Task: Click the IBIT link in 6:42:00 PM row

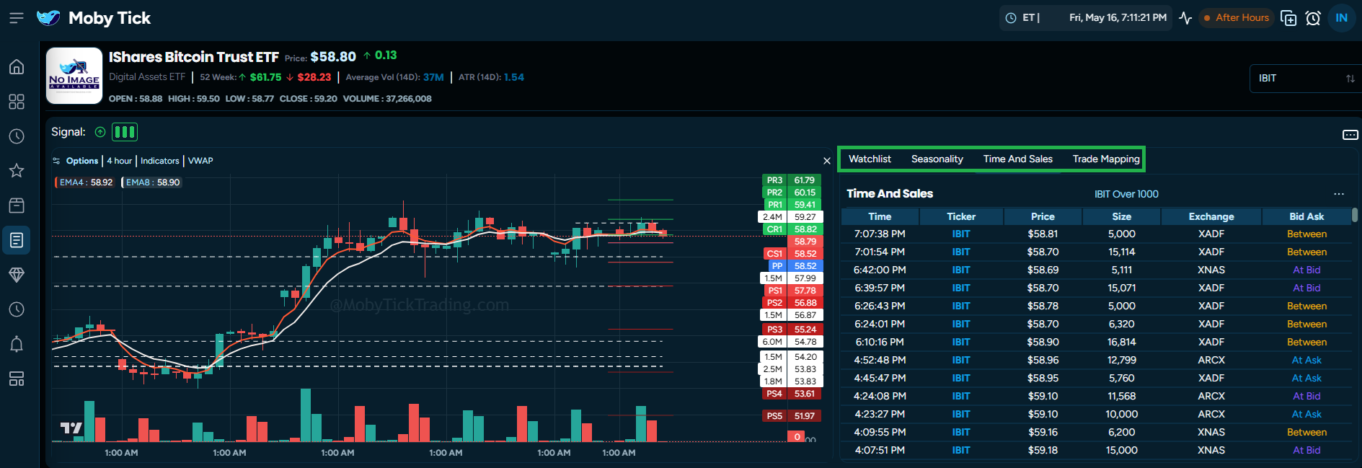Action: [961, 270]
